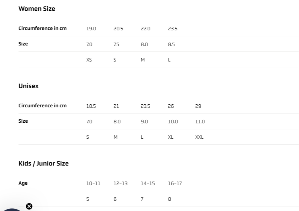Select size 8.5 in Women table
The width and height of the screenshot is (299, 211).
click(172, 45)
